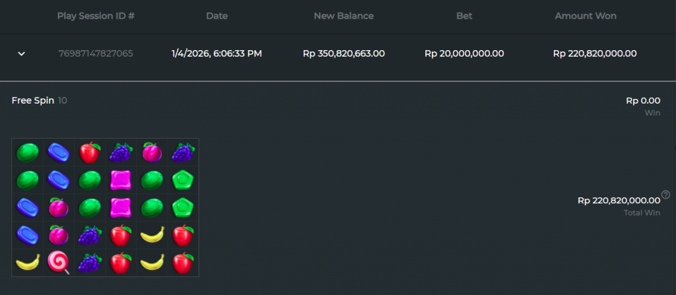Click the Amount Won column header
The image size is (676, 295).
(x=586, y=16)
